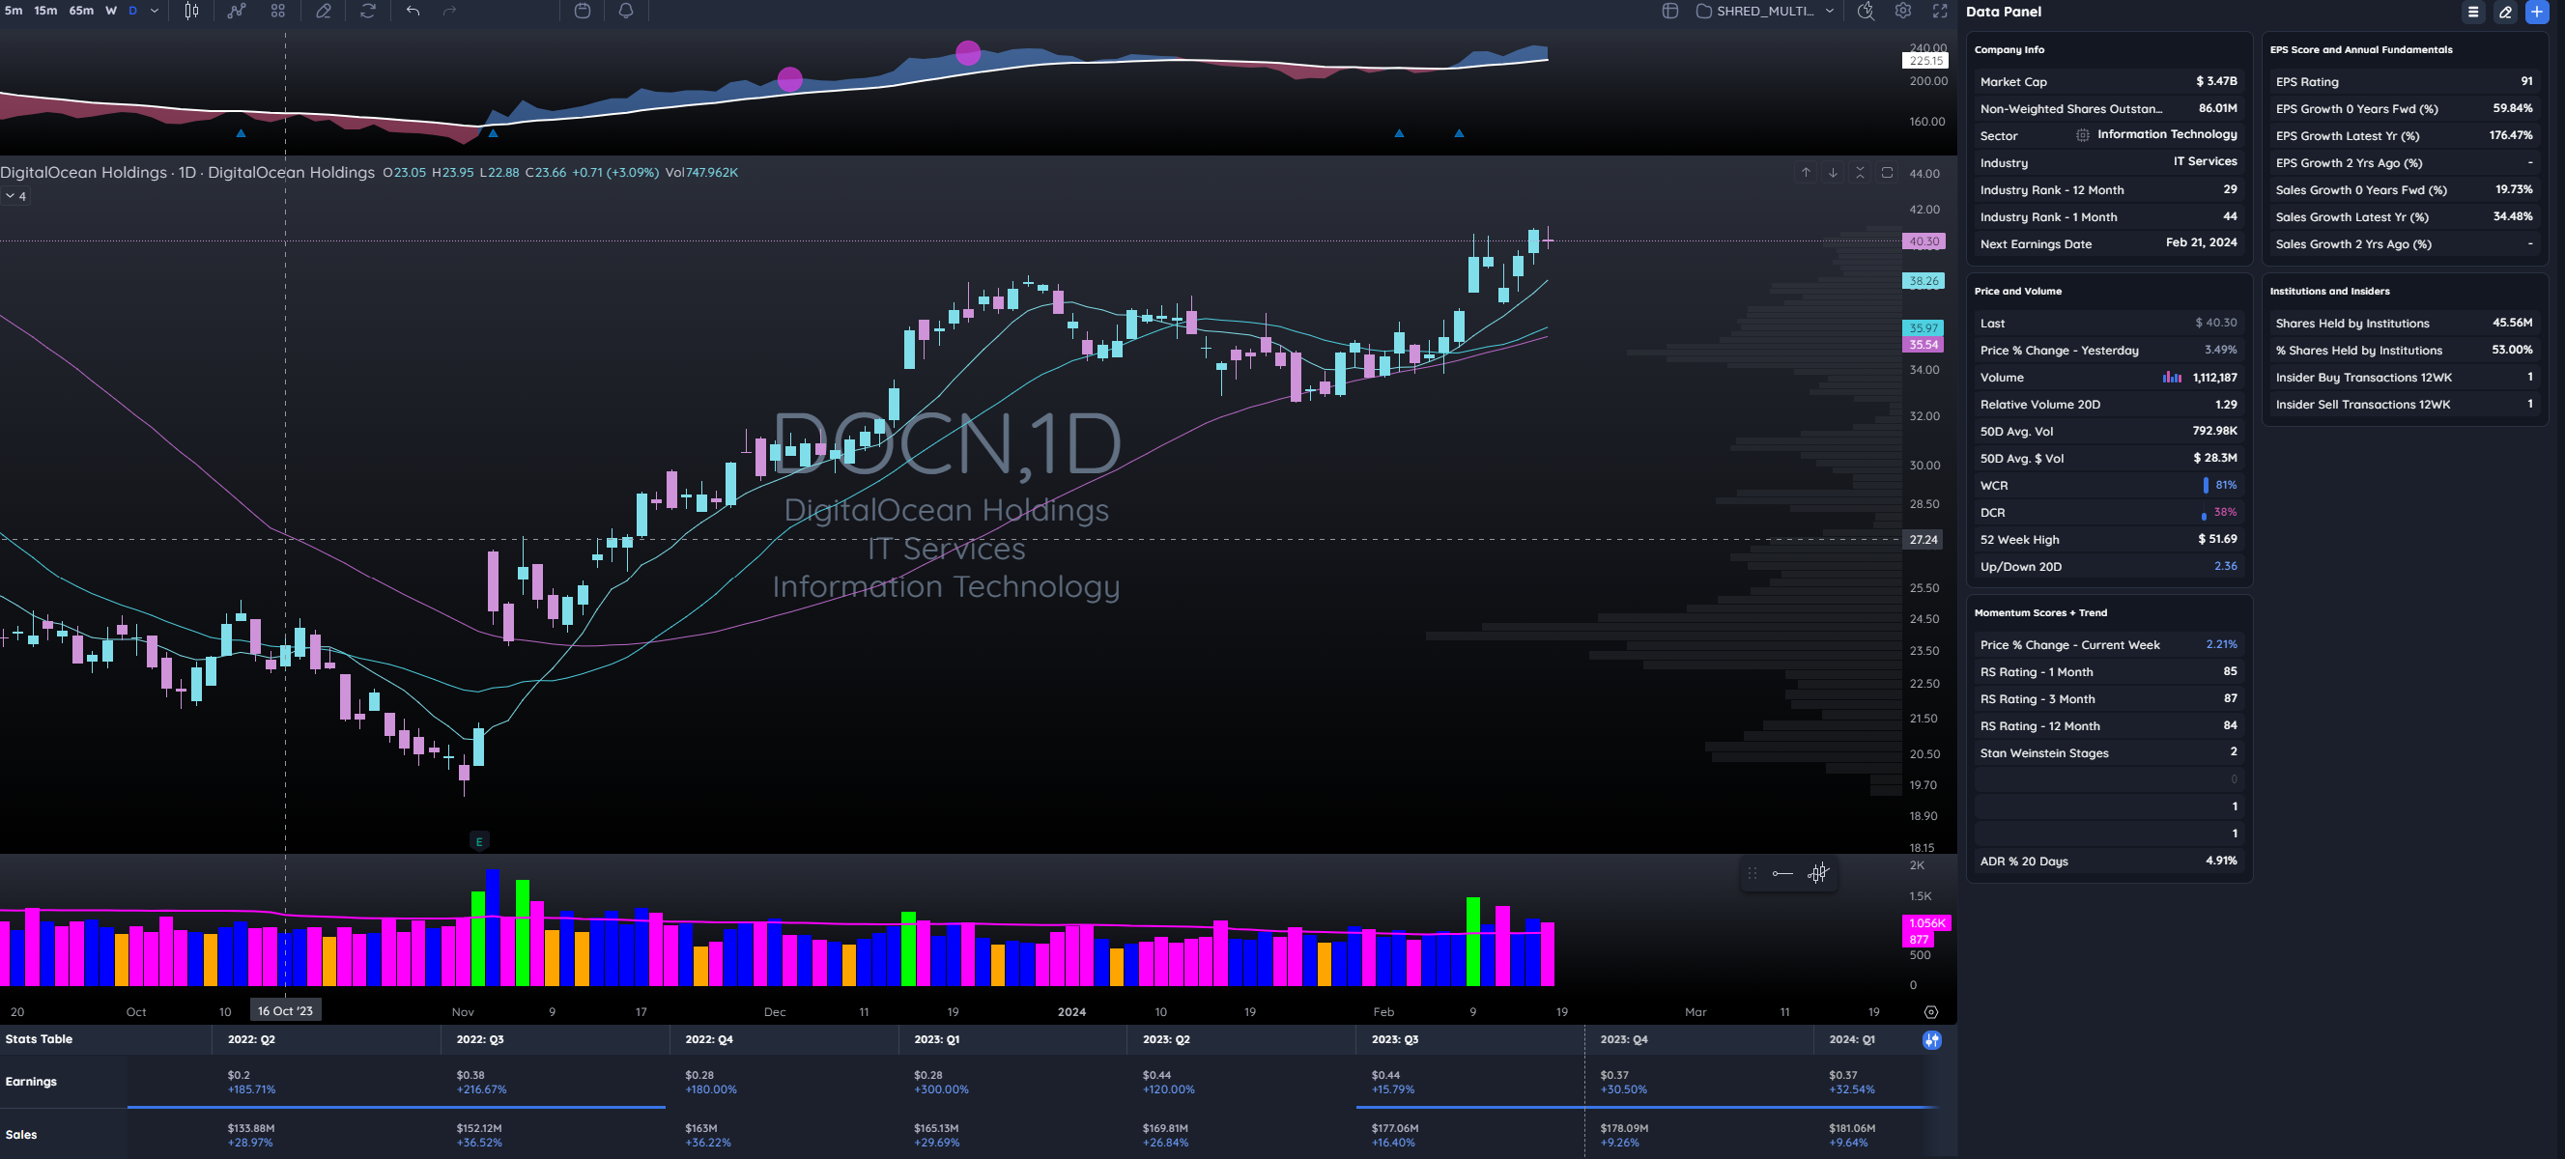Viewport: 2565px width, 1159px height.
Task: Toggle fullscreen chart mode
Action: [x=1940, y=11]
